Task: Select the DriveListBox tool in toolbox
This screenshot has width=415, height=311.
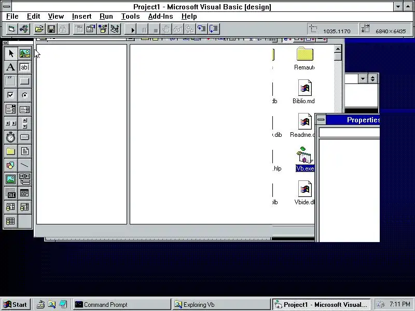Action: (25, 137)
